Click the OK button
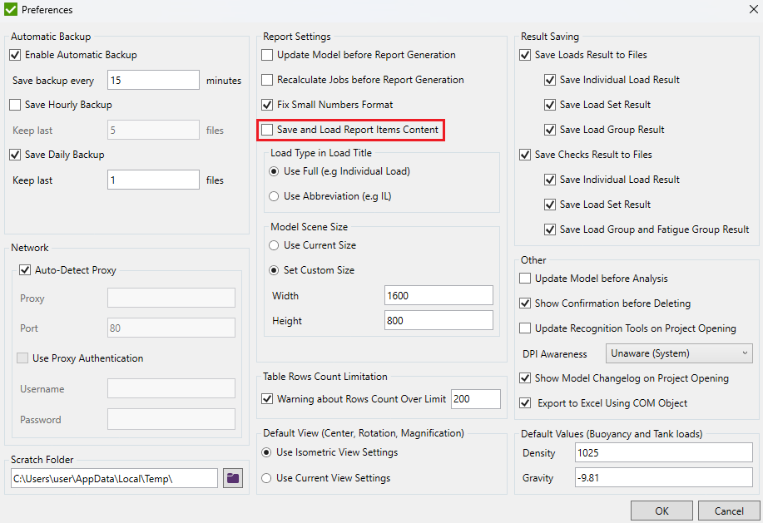Screen dimensions: 763x523 pos(661,510)
